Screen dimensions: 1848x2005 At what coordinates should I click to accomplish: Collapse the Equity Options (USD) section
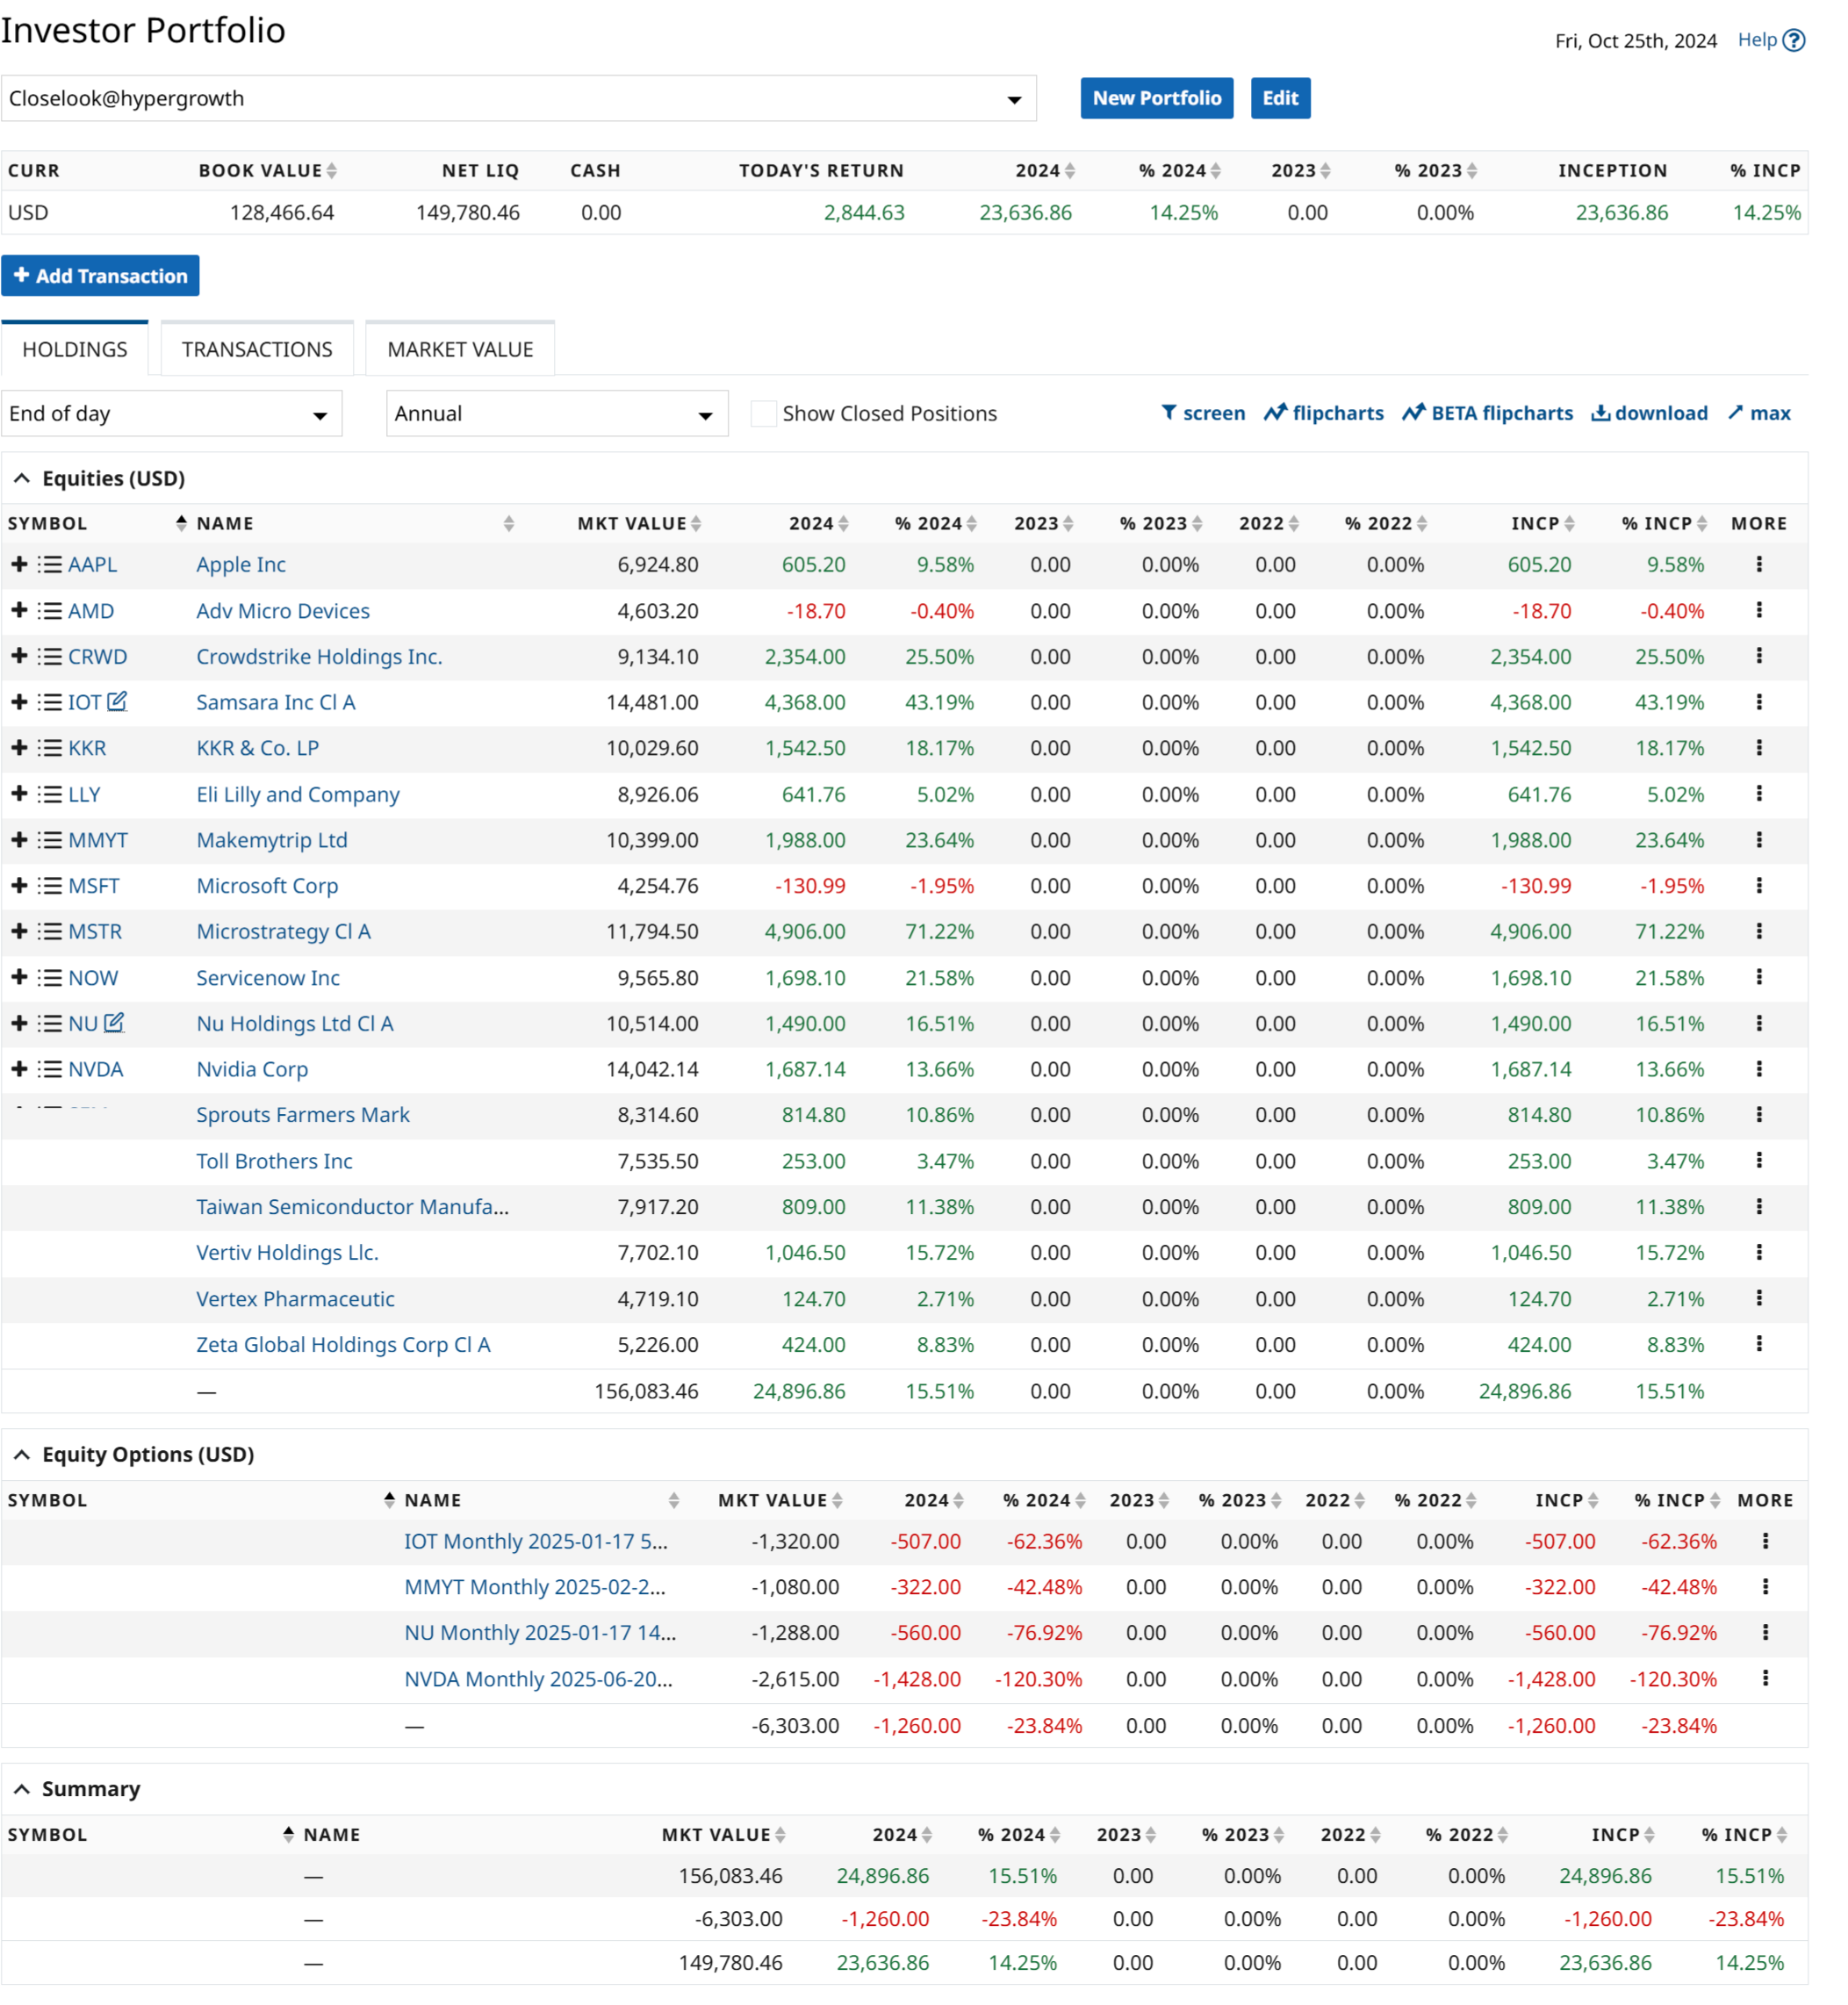[x=22, y=1456]
